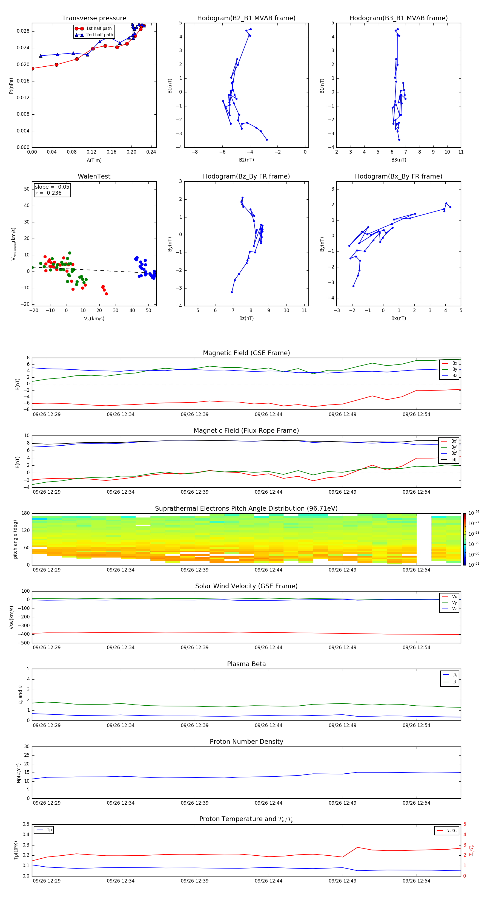Click the 'A(T·m)' axis label
The image size is (493, 905).
tap(94, 160)
